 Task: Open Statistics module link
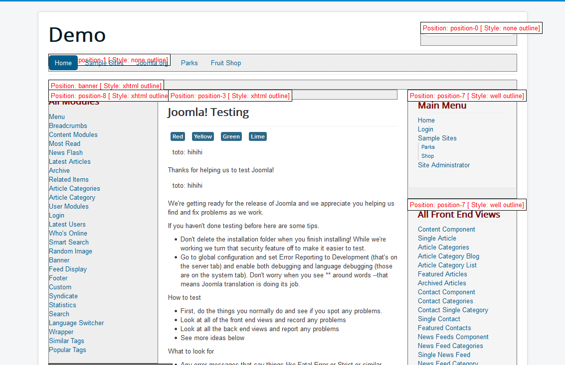[63, 305]
